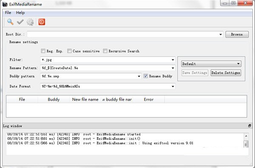
Task: Open the Help menu
Action: pos(20,12)
